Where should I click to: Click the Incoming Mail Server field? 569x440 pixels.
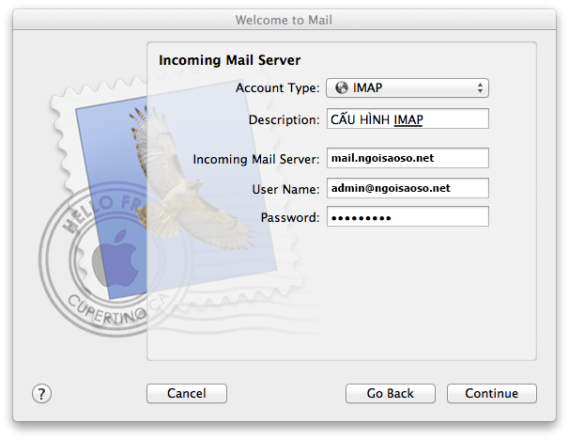pos(408,158)
